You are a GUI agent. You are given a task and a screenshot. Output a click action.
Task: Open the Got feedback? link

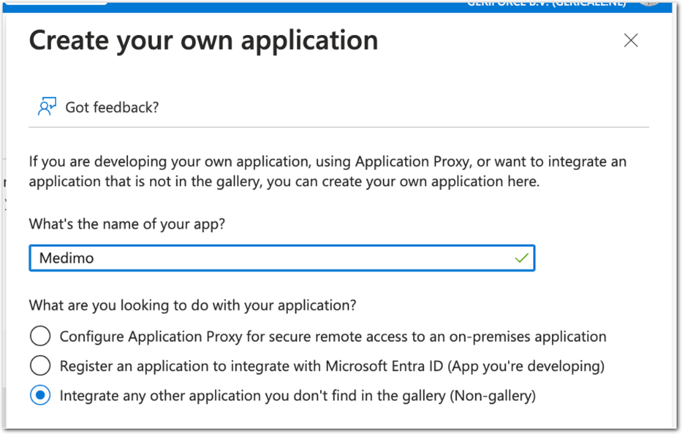point(112,107)
